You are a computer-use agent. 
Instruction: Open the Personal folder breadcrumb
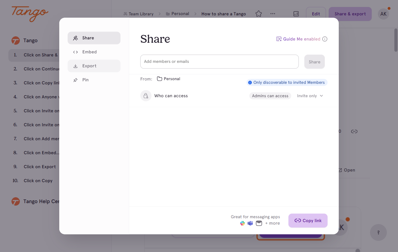[x=177, y=14]
